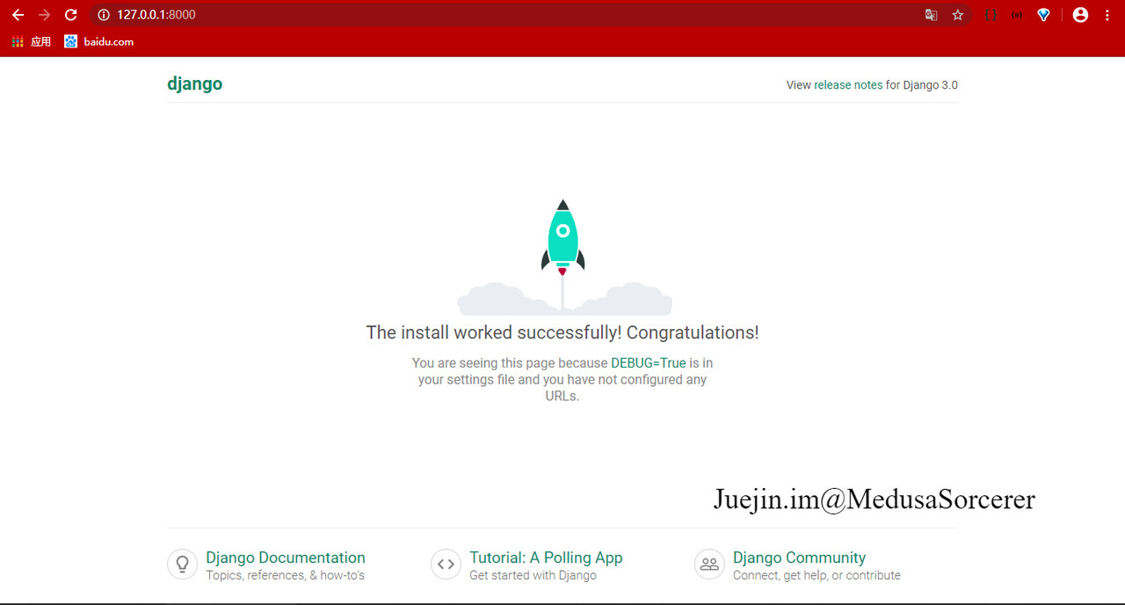
Task: Click 'Connect, get help, or contribute' text
Action: click(x=817, y=575)
